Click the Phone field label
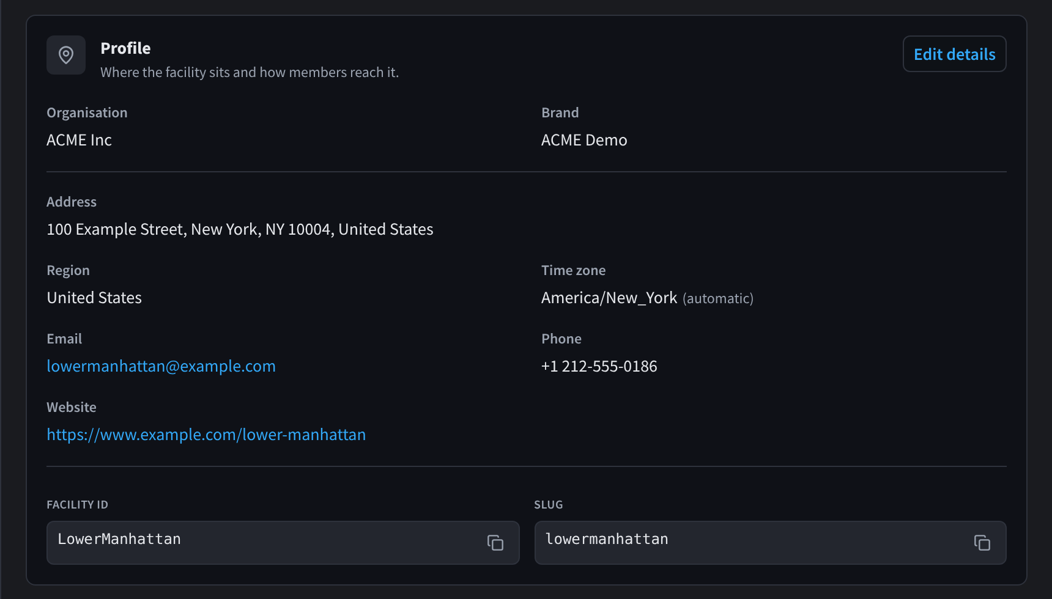 [561, 339]
